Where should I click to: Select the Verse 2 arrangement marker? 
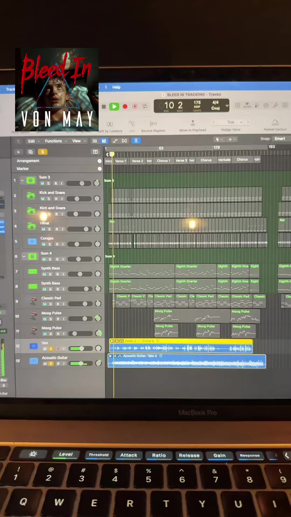(x=137, y=161)
